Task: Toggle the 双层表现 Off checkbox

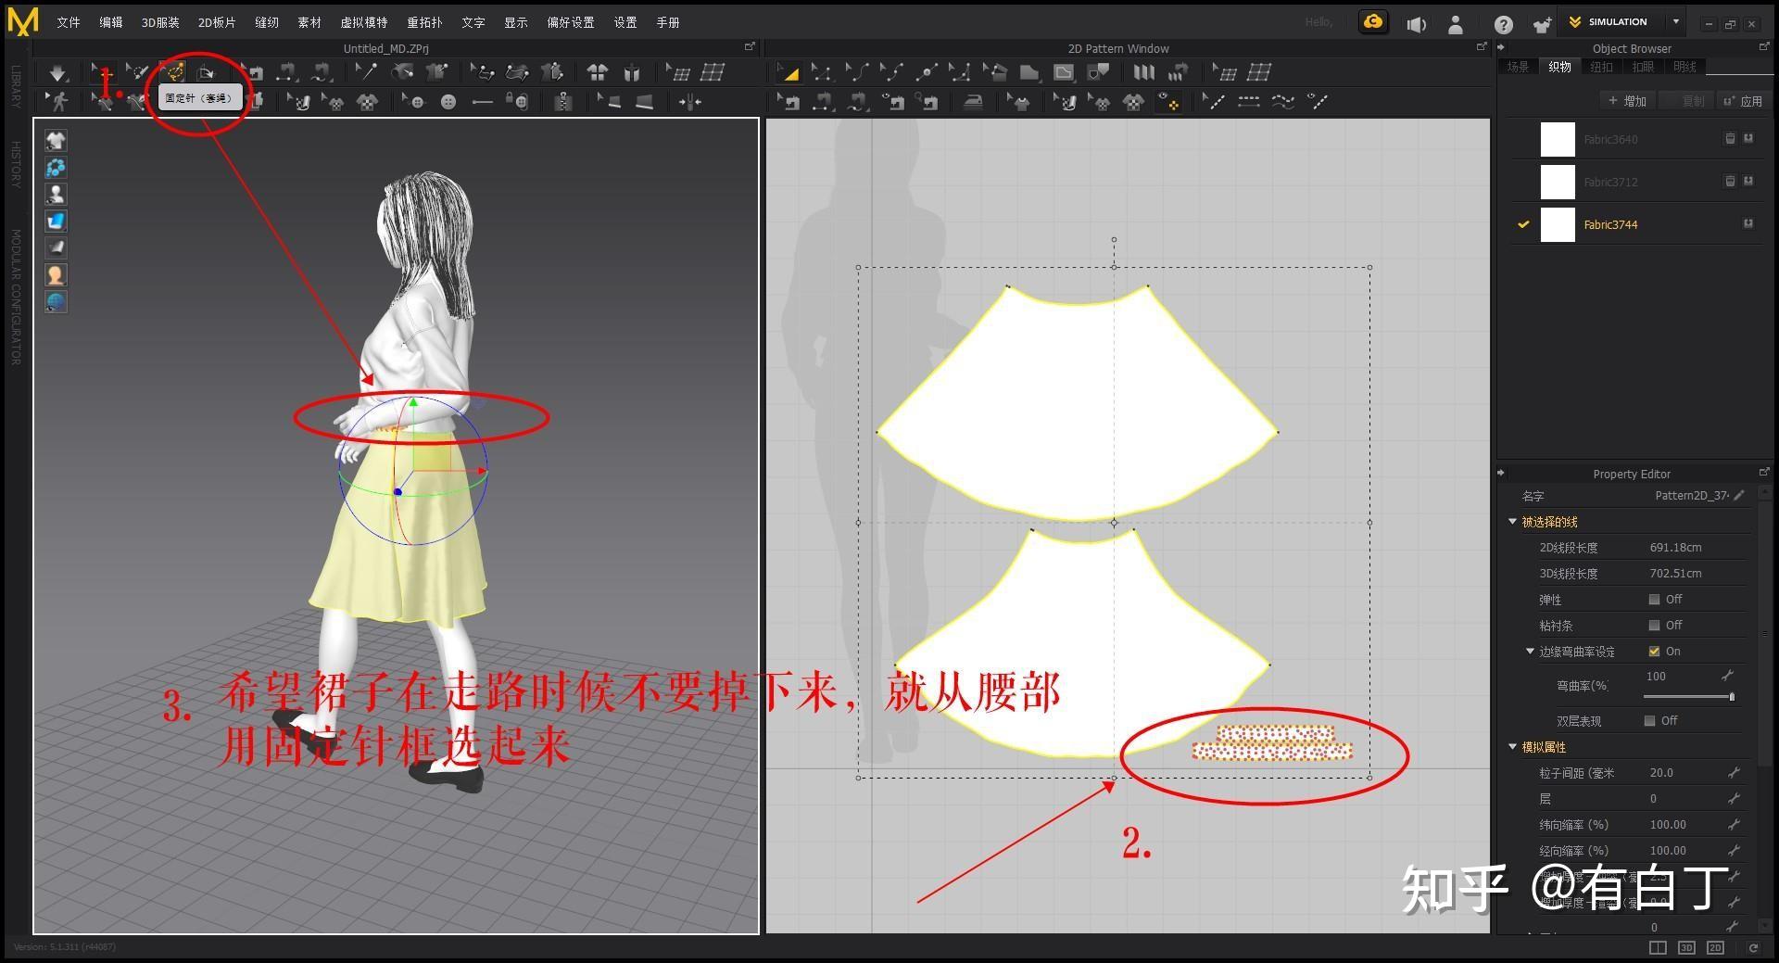Action: pos(1648,720)
